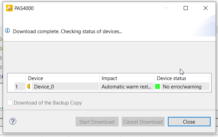
Task: Close the dialog with the title bar X
Action: coord(206,8)
